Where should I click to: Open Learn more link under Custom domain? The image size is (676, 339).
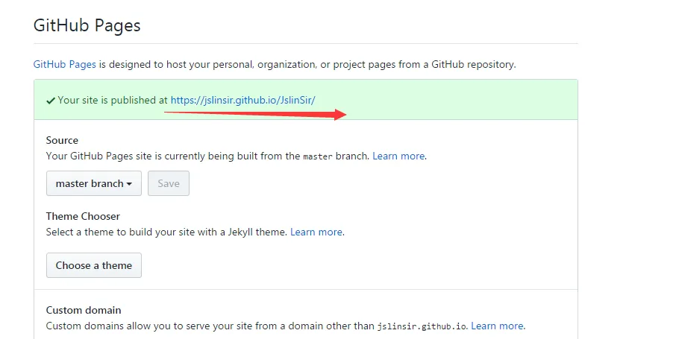(497, 326)
